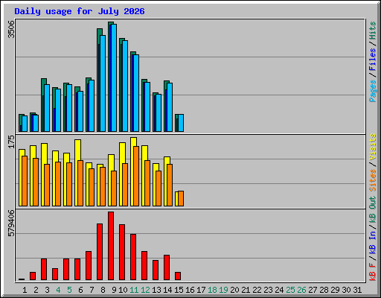Screen dimensions: 381x298
Task: Click the cyan hits bar for day 8
Action: coord(103,83)
